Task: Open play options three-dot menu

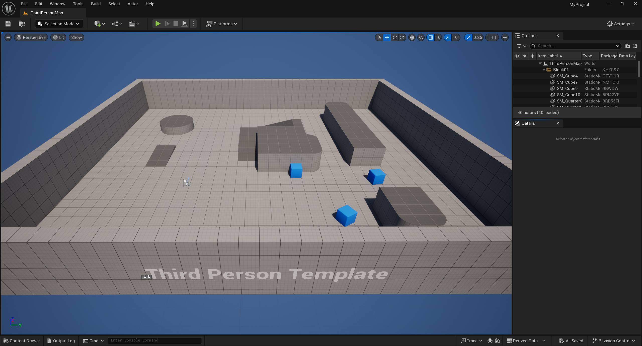Action: pos(193,24)
